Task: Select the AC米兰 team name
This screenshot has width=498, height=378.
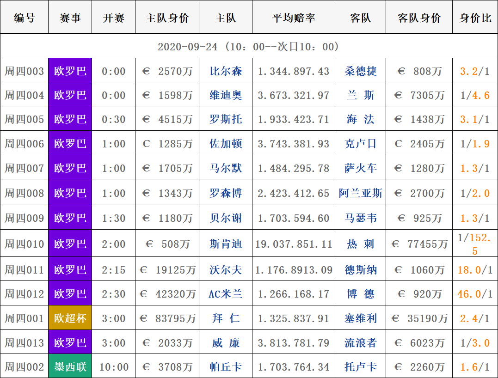Action: click(226, 294)
